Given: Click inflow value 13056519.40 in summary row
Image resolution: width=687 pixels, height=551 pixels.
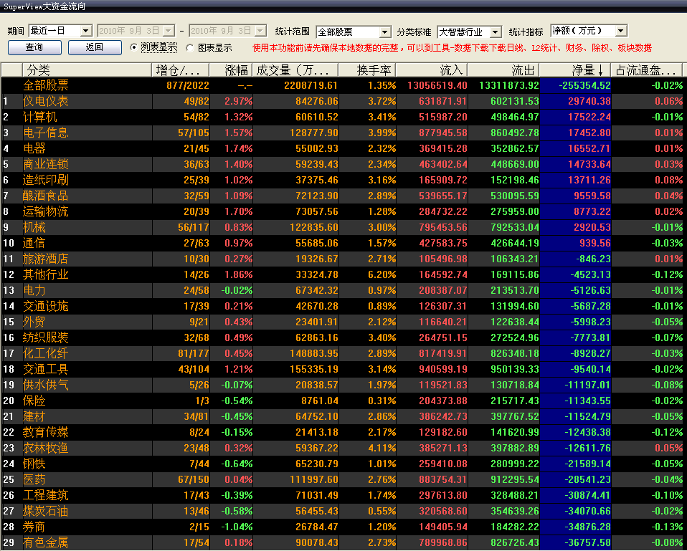Looking at the screenshot, I should (x=437, y=85).
